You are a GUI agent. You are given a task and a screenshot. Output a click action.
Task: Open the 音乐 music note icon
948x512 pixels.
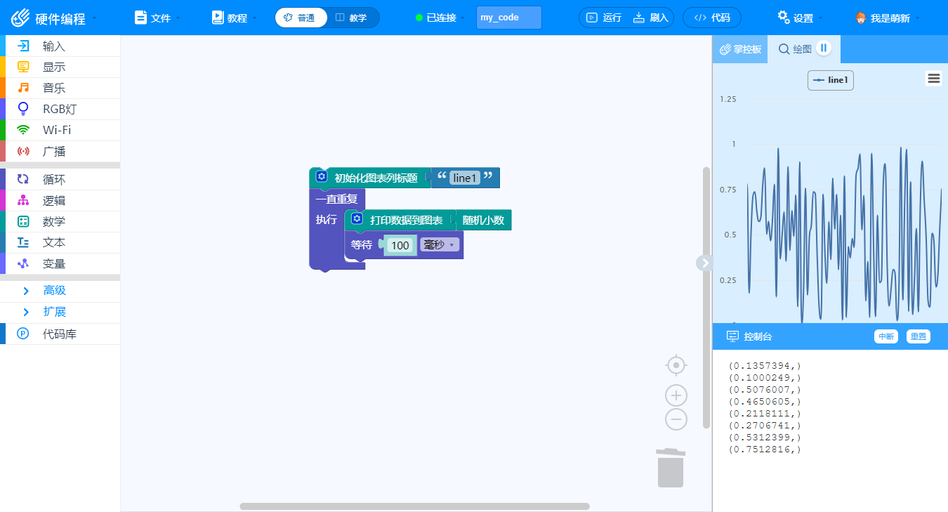click(x=23, y=88)
